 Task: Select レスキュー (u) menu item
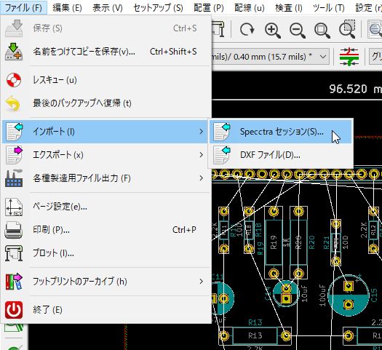coord(106,80)
